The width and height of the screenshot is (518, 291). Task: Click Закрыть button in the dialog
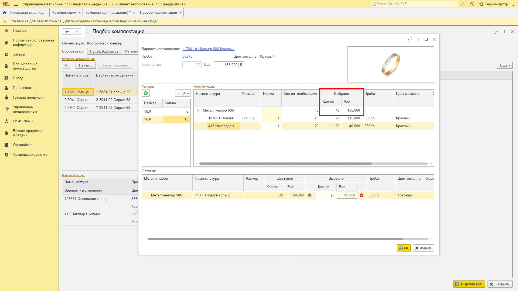click(x=423, y=248)
